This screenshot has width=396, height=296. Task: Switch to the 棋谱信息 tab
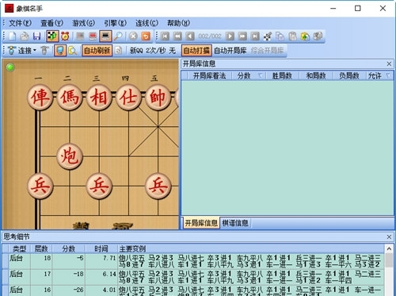[x=235, y=223]
